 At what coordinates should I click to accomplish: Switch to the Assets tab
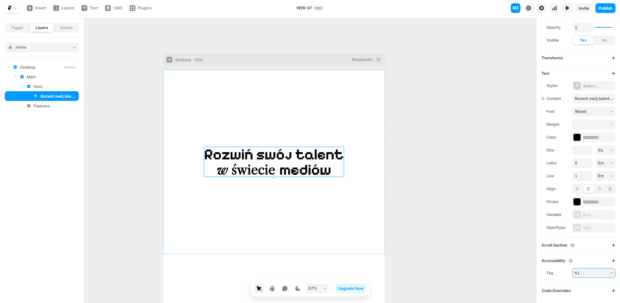(66, 28)
